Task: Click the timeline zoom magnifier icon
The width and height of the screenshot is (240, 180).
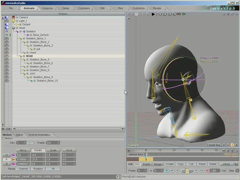Action: tap(237, 150)
